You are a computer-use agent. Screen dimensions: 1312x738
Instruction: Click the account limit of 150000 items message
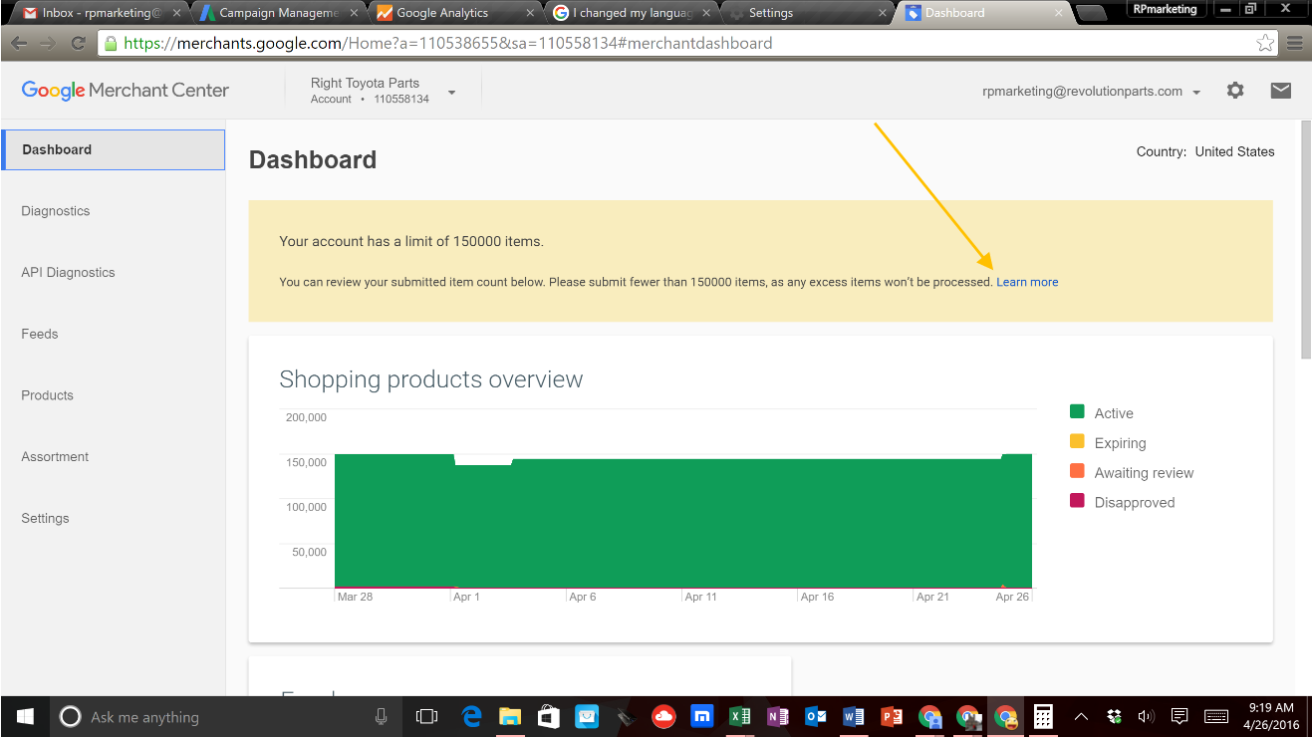pyautogui.click(x=411, y=241)
